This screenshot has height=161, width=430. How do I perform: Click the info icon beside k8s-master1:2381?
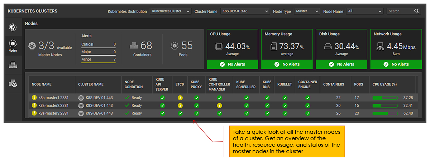coord(34,98)
